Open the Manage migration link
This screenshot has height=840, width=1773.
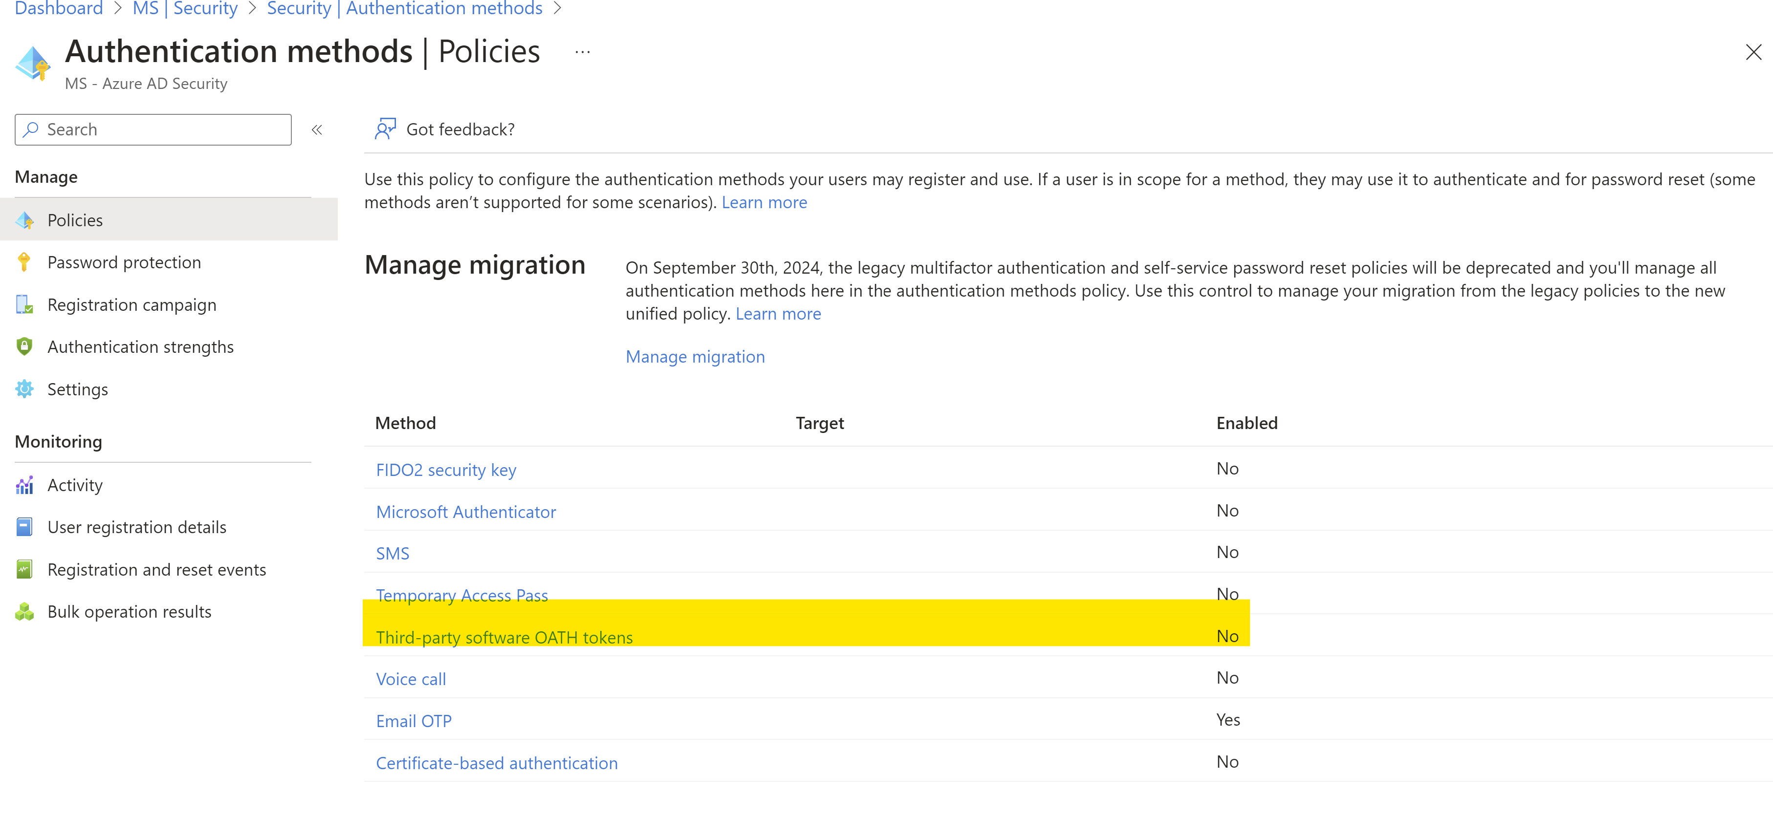point(695,356)
